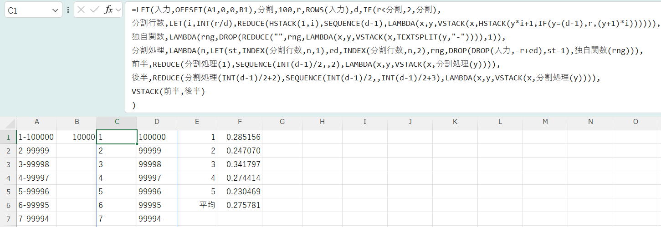This screenshot has width=661, height=227.
Task: Select cell B1 containing 10000
Action: coord(77,137)
